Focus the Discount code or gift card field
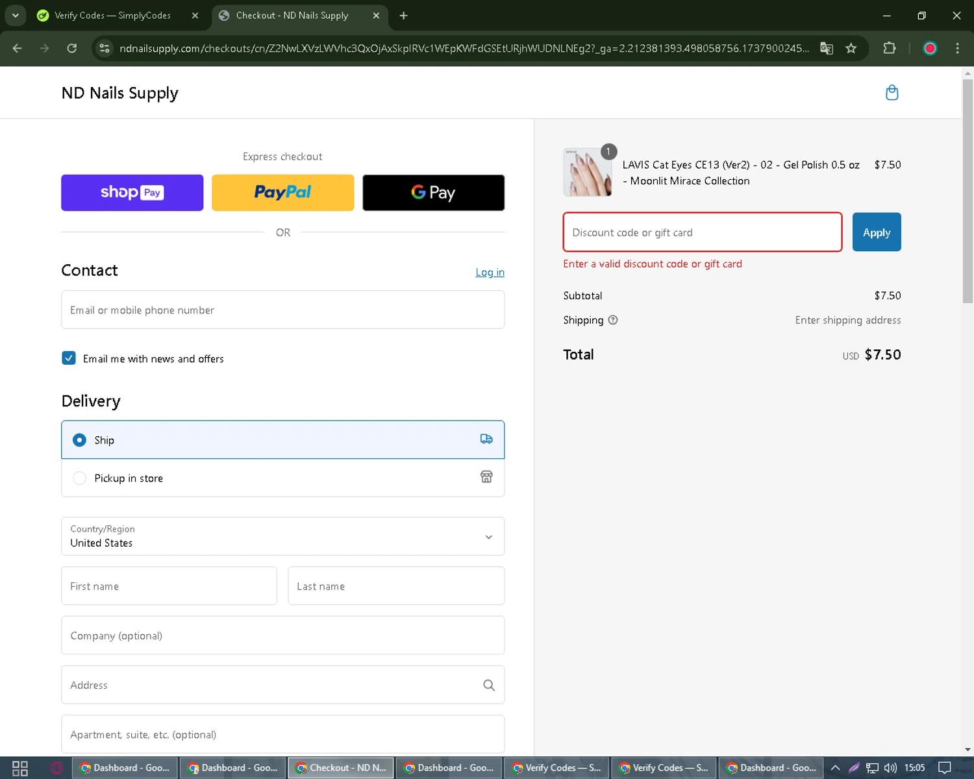Viewport: 974px width, 779px height. (x=703, y=232)
